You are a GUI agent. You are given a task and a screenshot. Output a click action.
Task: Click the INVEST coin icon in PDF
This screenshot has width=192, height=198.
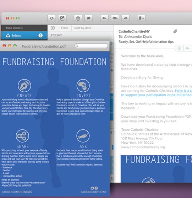tap(83, 86)
